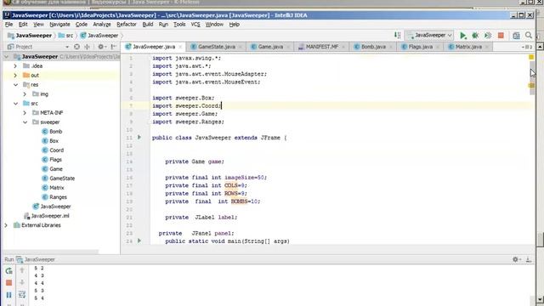Open the Navigate menu
The height and width of the screenshot is (306, 544).
point(59,25)
